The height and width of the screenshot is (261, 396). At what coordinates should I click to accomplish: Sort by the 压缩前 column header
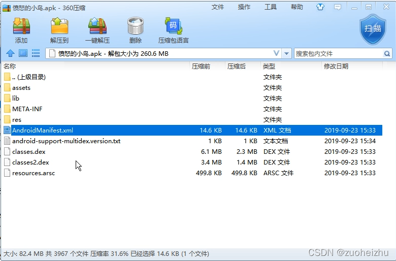click(201, 66)
